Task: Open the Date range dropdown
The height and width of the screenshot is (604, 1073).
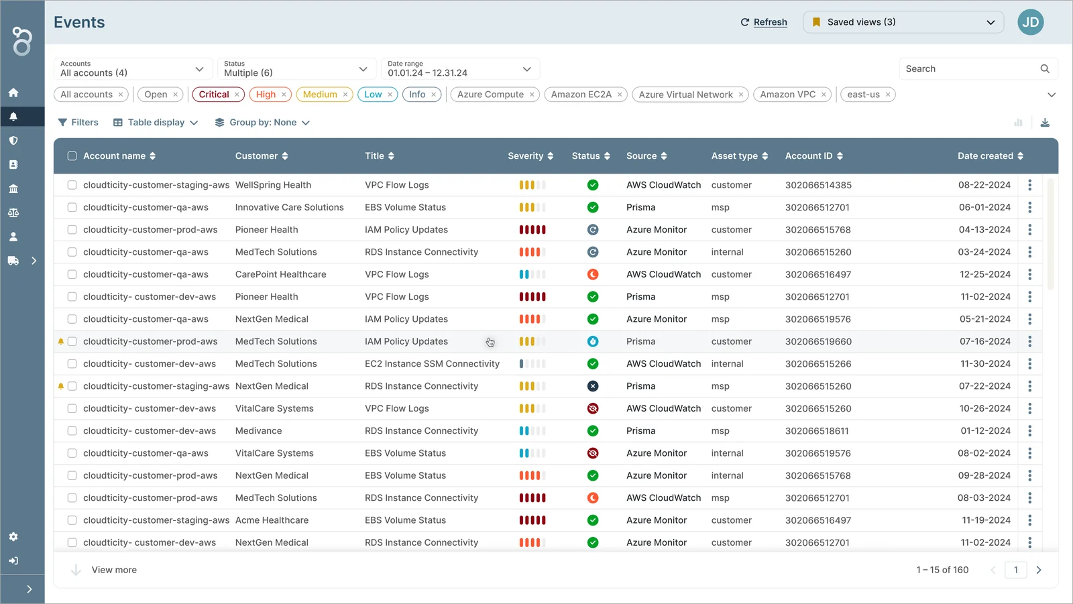Action: [460, 69]
